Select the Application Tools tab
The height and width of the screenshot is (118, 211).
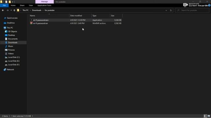coord(45,5)
